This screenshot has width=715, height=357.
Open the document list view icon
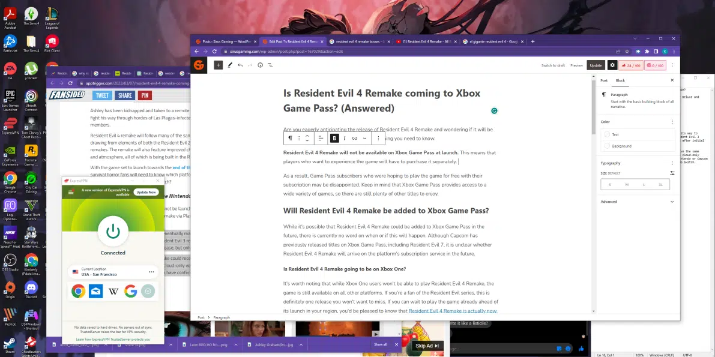point(270,65)
